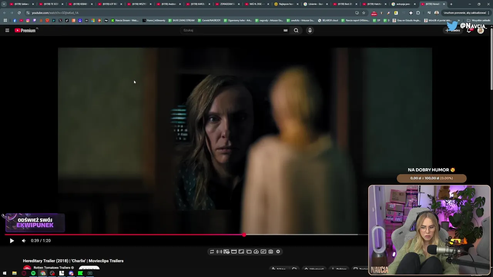Click the Rotten Tomatoes Trailers channel avatar
The height and width of the screenshot is (277, 493).
tap(27, 268)
